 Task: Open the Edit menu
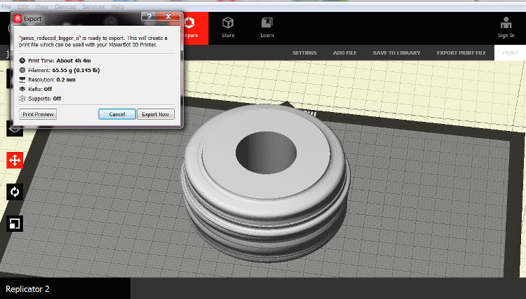(x=23, y=7)
